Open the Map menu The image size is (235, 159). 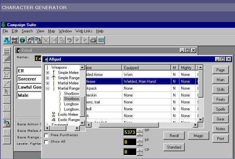point(51,31)
